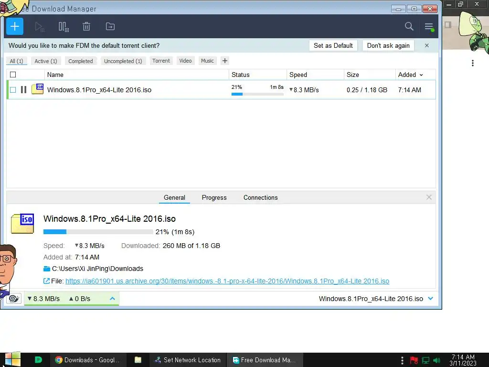The height and width of the screenshot is (367, 489).
Task: Click the move to folder icon
Action: click(x=110, y=27)
